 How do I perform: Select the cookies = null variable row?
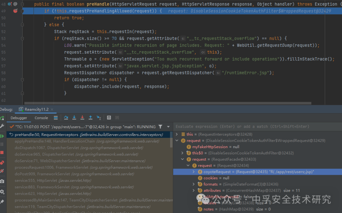pyautogui.click(x=257, y=178)
